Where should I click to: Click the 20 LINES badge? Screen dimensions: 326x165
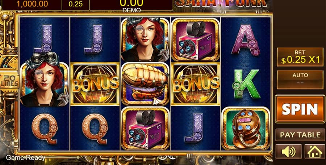tap(8, 81)
